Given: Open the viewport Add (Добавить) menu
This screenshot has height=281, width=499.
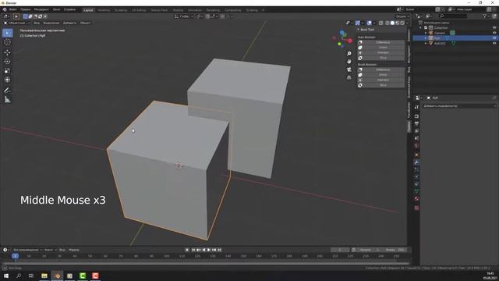Looking at the screenshot, I should [x=69, y=23].
